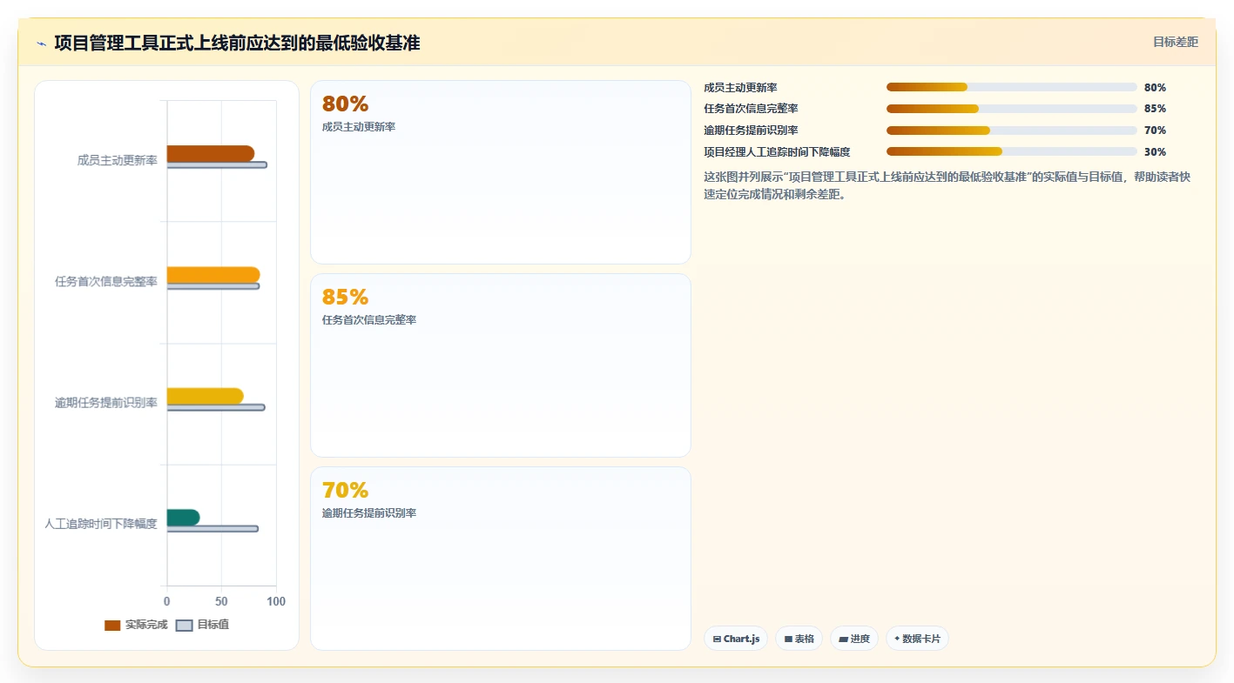Click the brown actual bar for 成员主动更新率
The height and width of the screenshot is (683, 1234).
211,154
